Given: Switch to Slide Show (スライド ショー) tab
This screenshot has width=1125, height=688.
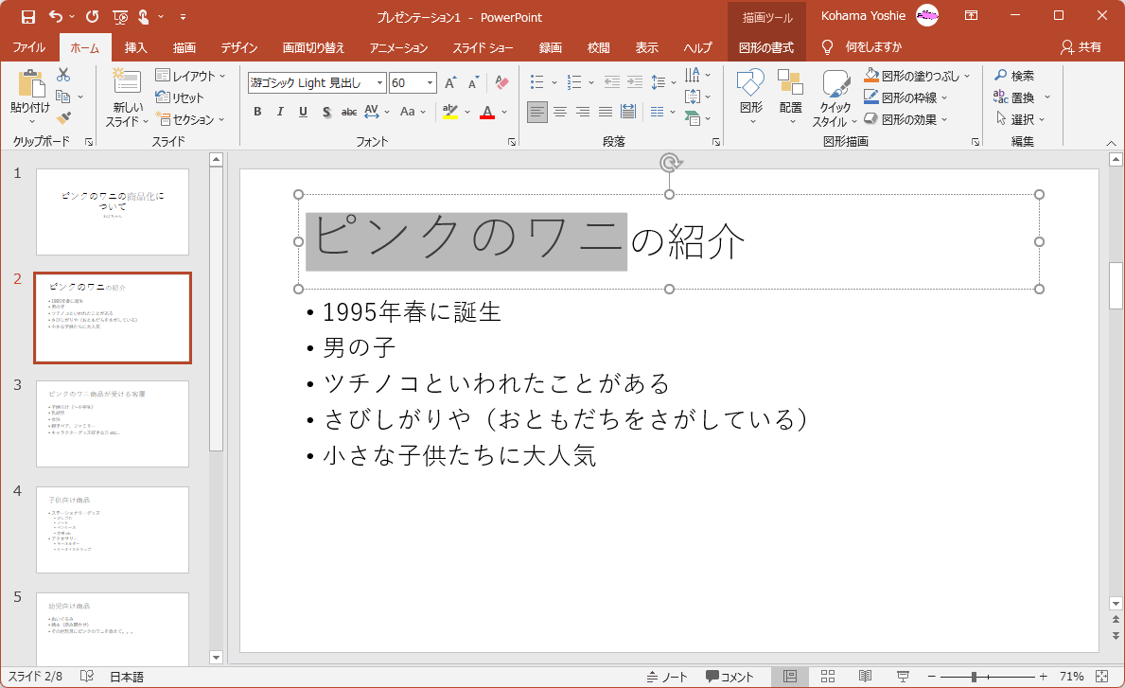Looking at the screenshot, I should 483,47.
